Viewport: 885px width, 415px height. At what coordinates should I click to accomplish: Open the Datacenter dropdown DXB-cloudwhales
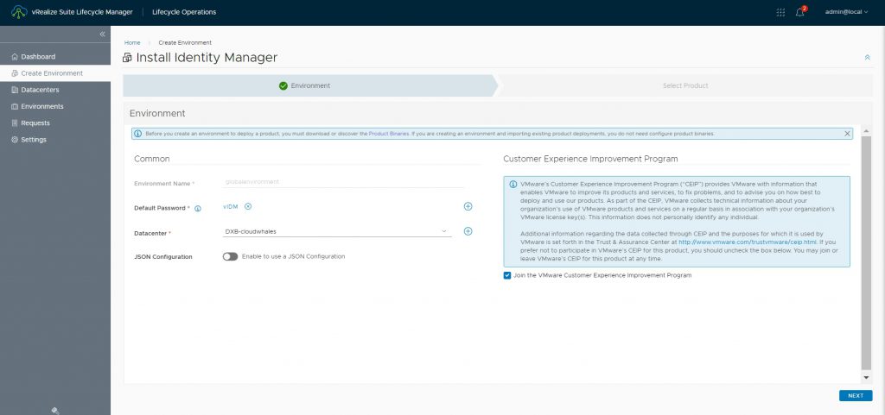pyautogui.click(x=337, y=231)
